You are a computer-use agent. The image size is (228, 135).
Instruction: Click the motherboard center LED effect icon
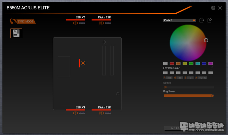(x=83, y=63)
